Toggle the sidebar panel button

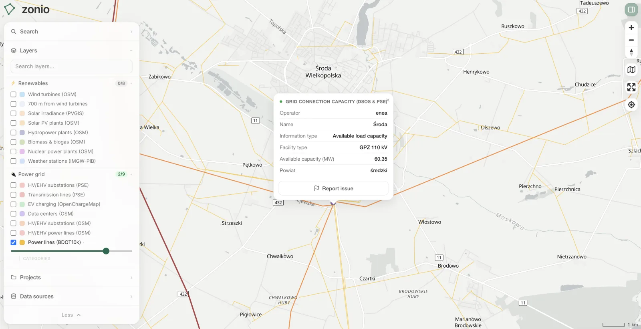[631, 10]
